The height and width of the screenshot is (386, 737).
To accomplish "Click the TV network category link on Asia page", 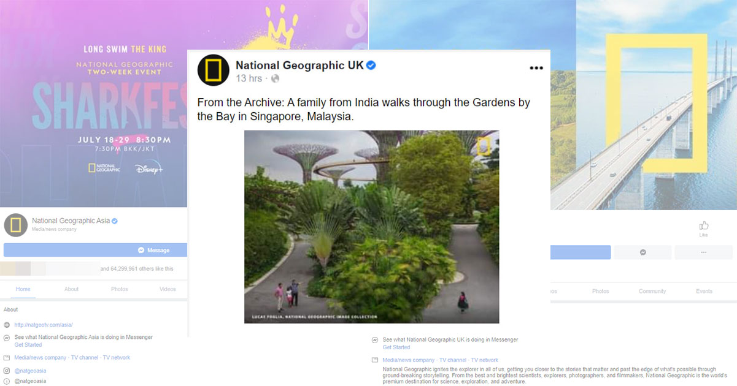I will coord(117,358).
